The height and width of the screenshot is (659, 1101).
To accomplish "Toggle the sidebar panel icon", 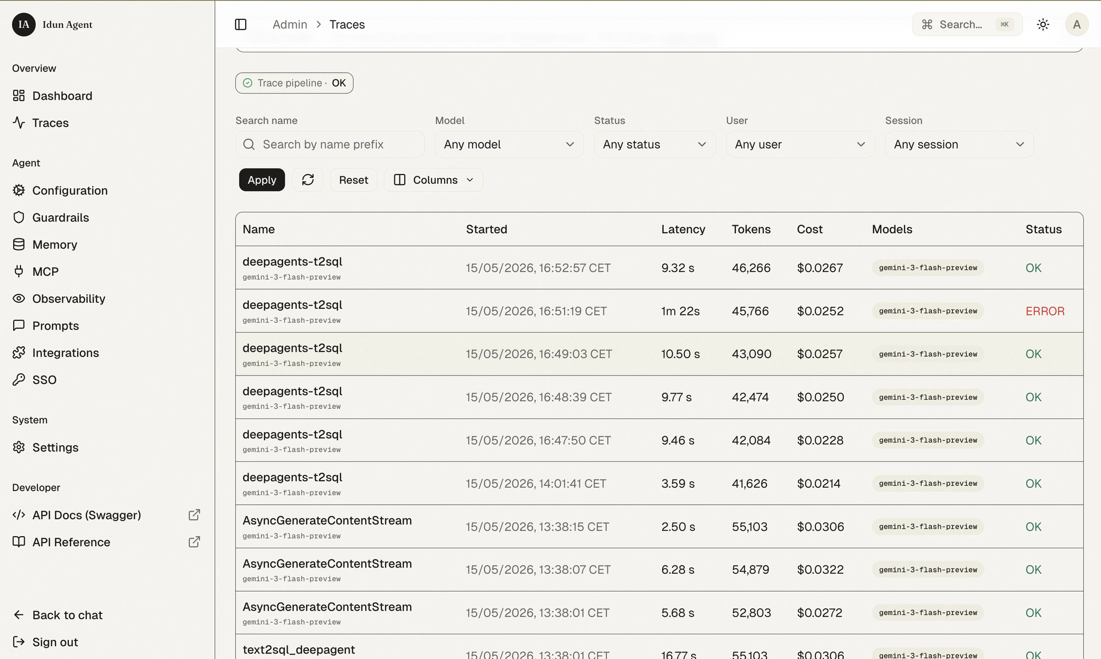I will tap(241, 24).
